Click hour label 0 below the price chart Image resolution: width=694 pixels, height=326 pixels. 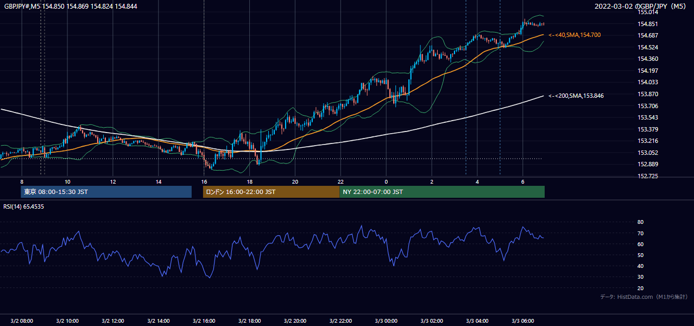387,181
